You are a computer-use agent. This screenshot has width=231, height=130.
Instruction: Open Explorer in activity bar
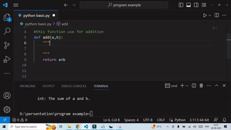pos(7,17)
